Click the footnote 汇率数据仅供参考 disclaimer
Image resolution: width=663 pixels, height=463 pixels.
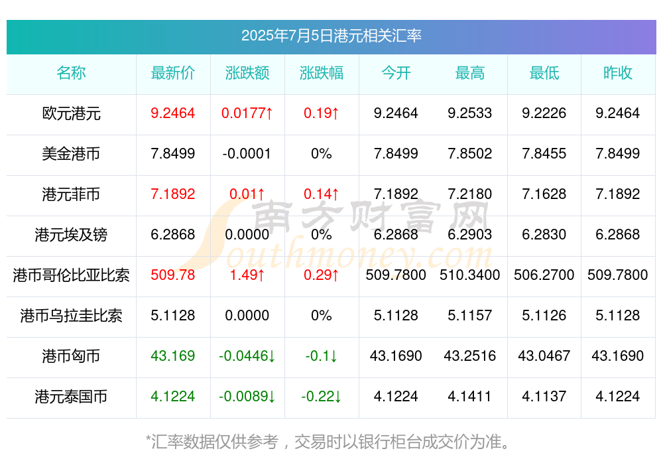(x=328, y=442)
